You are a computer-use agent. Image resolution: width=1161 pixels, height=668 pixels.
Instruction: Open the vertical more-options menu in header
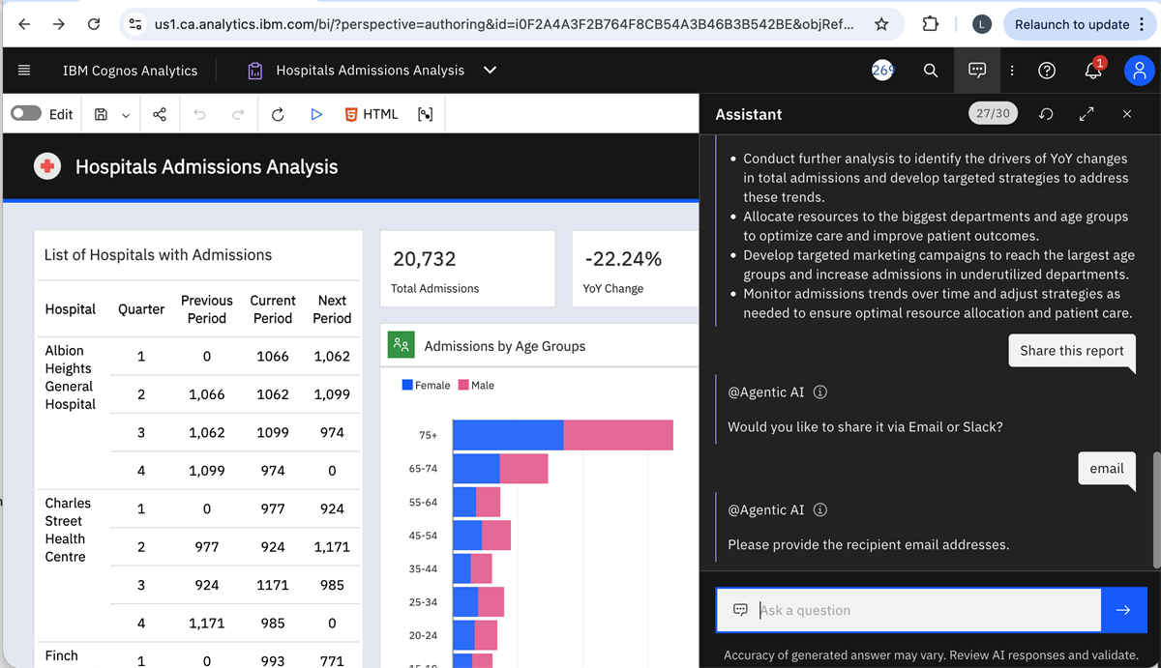[x=1012, y=71]
